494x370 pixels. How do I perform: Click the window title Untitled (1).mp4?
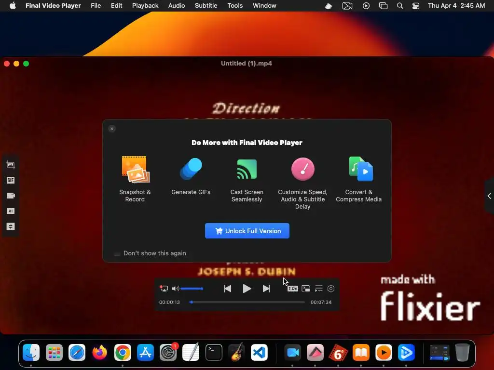(x=247, y=63)
